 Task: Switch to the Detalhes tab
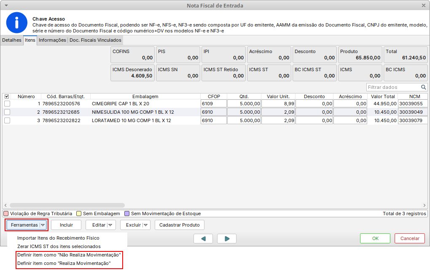[11, 40]
